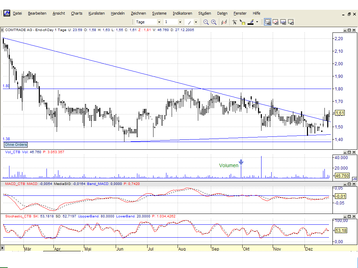Open the pen style dropdown arrow
Image resolution: width=358 pixels, height=268 pixels.
pos(257,22)
